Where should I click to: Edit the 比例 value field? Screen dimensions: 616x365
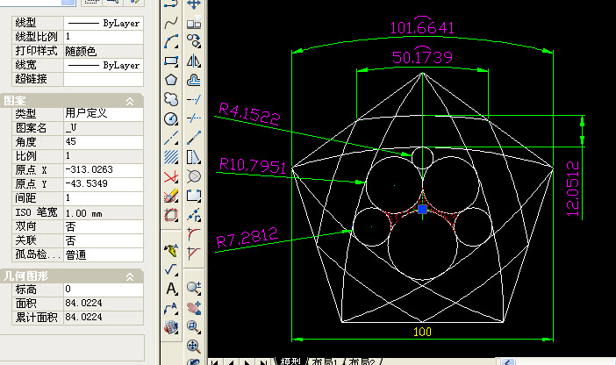[104, 156]
